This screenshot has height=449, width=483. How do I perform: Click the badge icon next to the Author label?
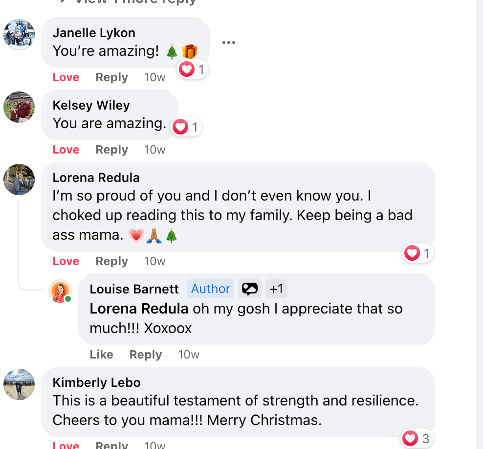tap(249, 289)
